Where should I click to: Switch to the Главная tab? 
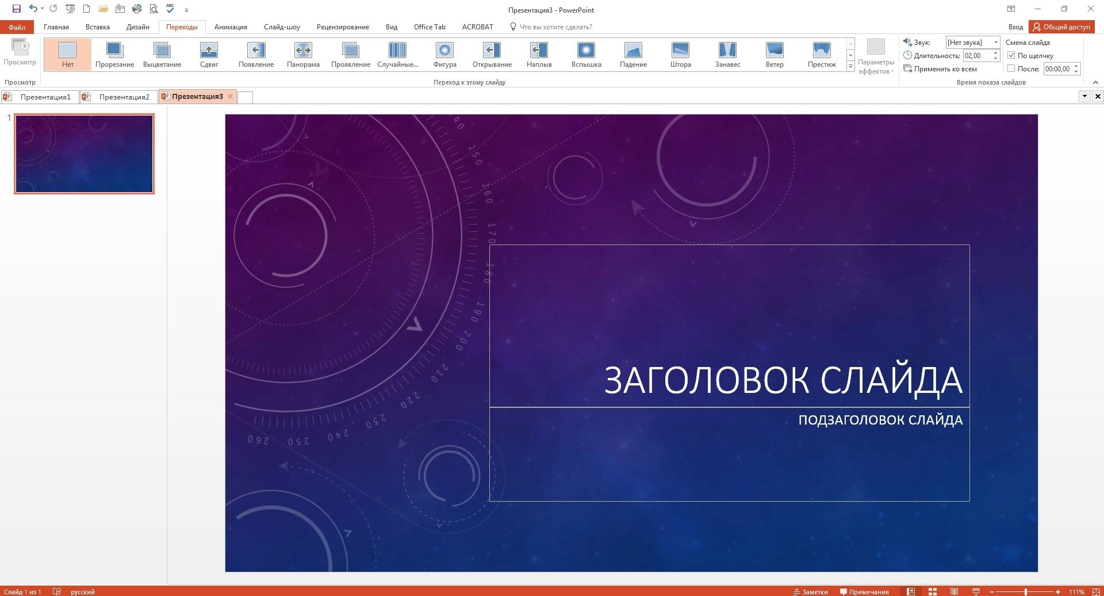point(56,27)
